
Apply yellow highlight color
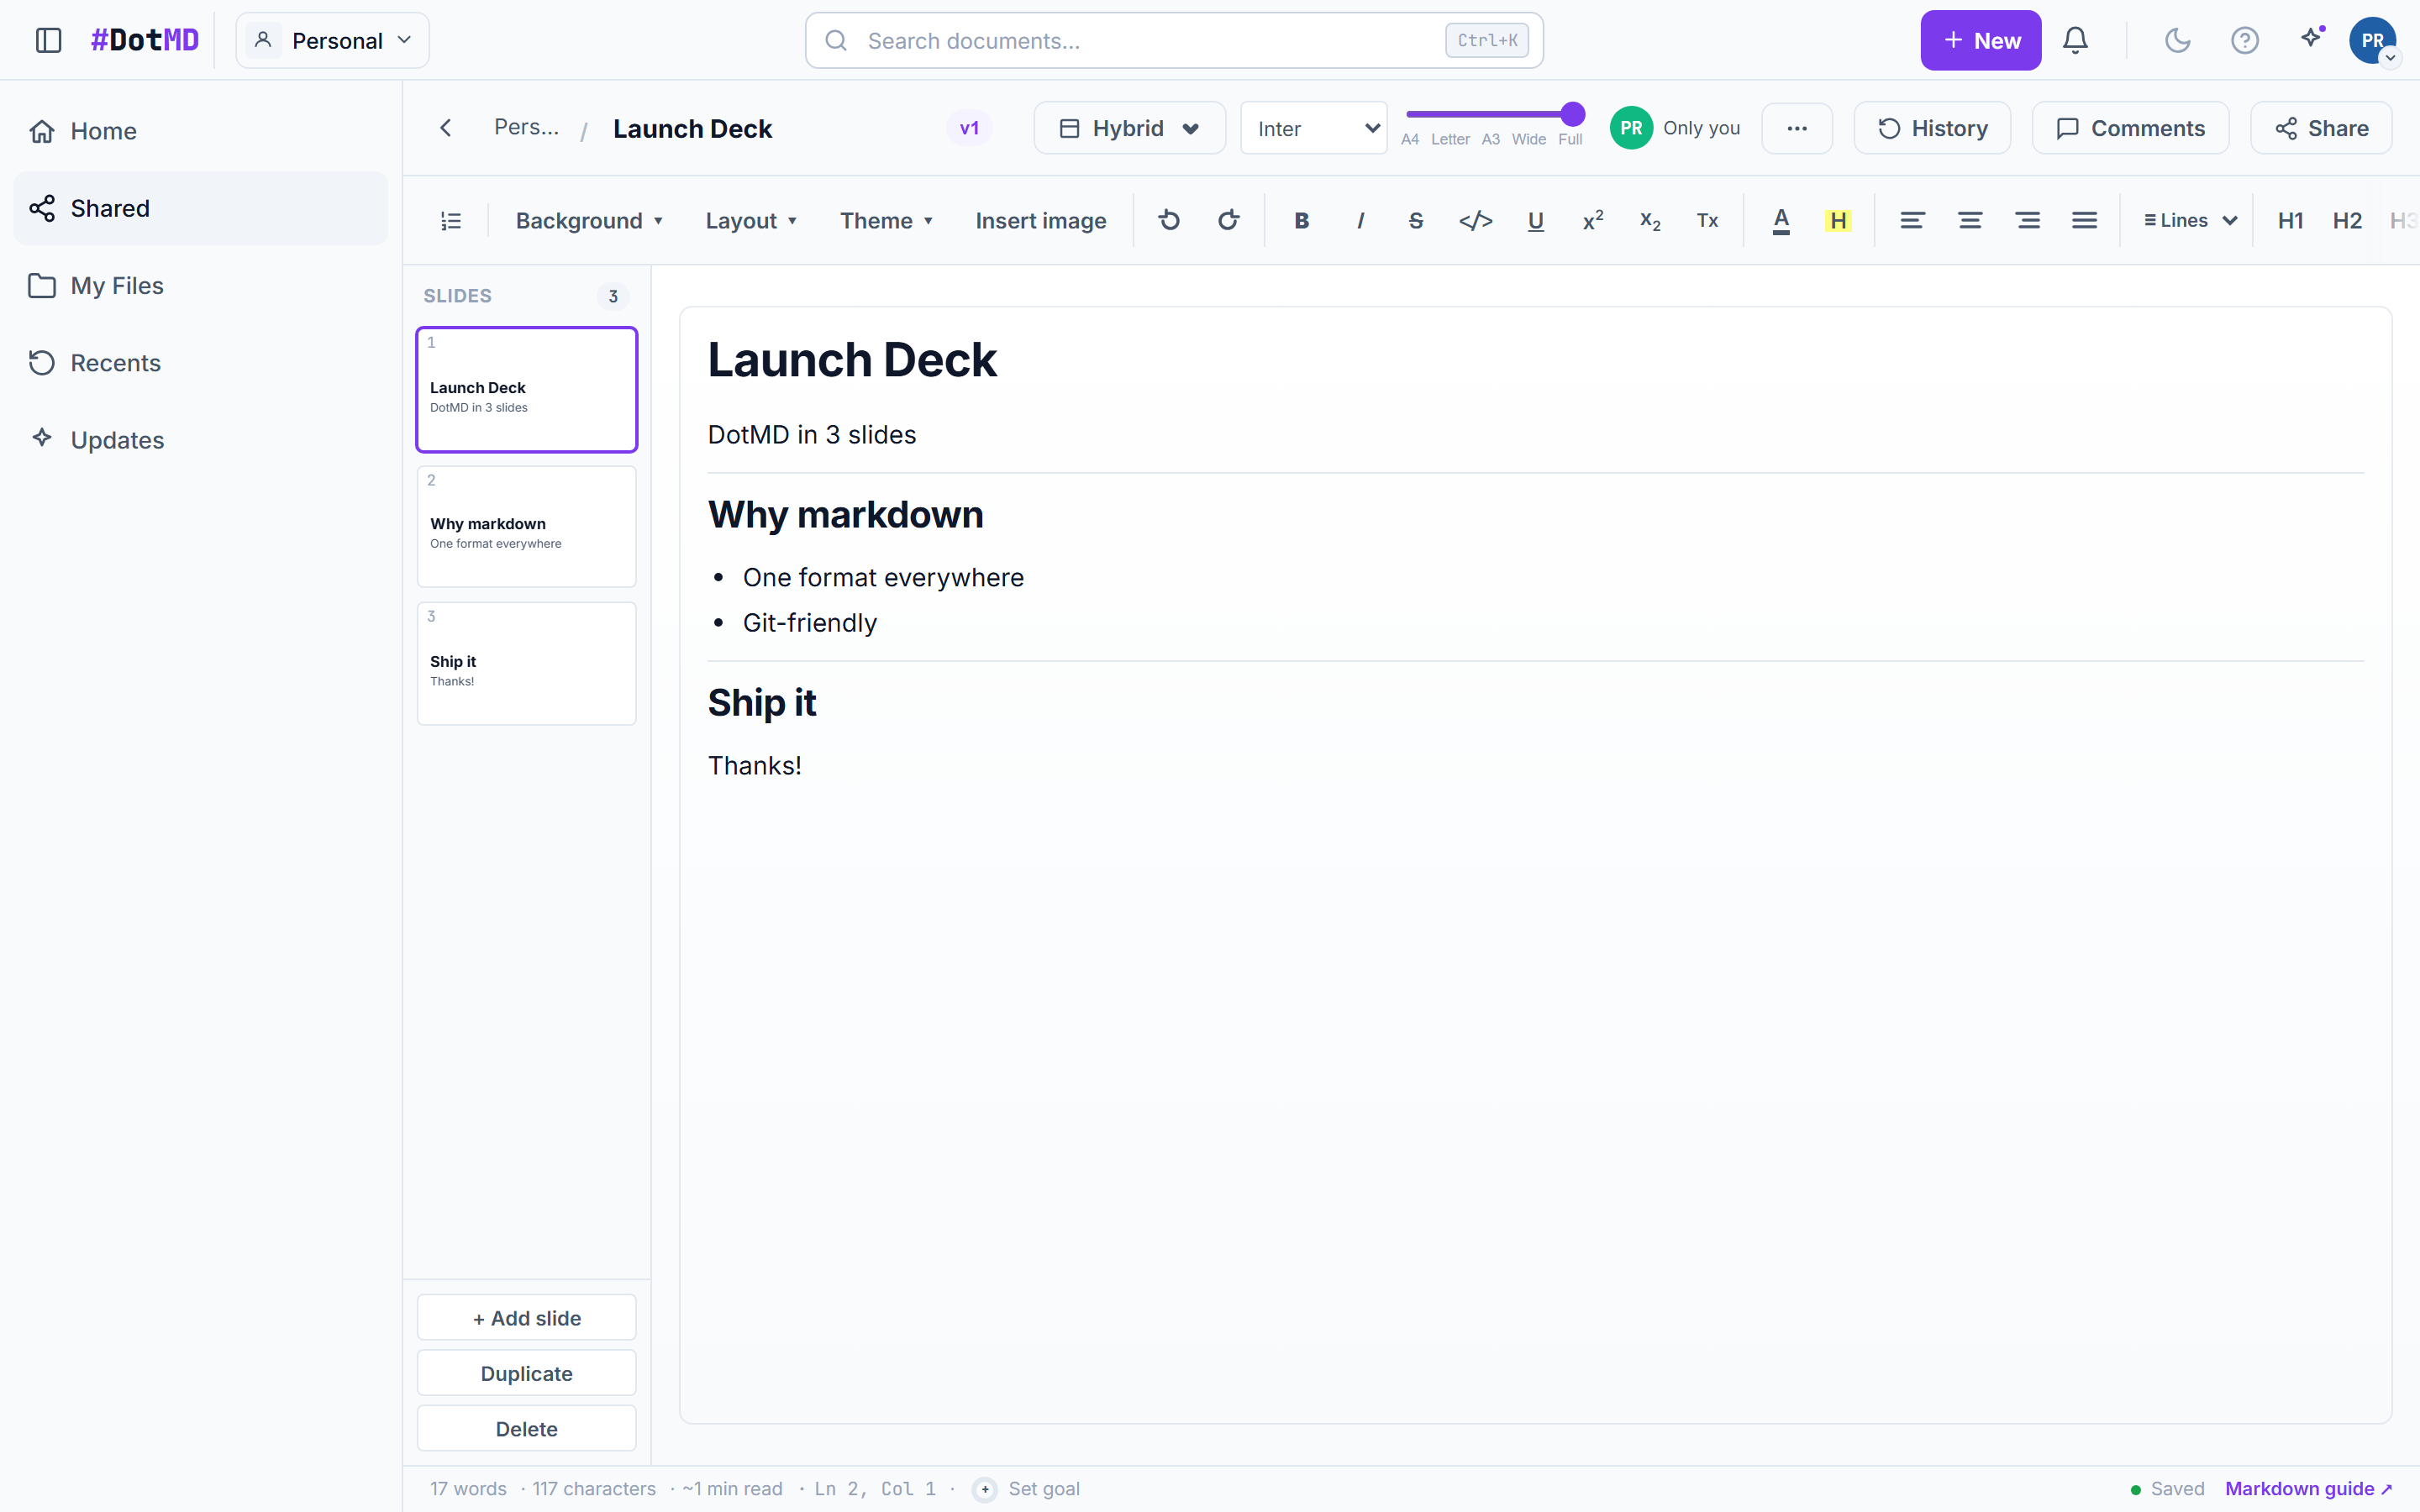(1838, 220)
